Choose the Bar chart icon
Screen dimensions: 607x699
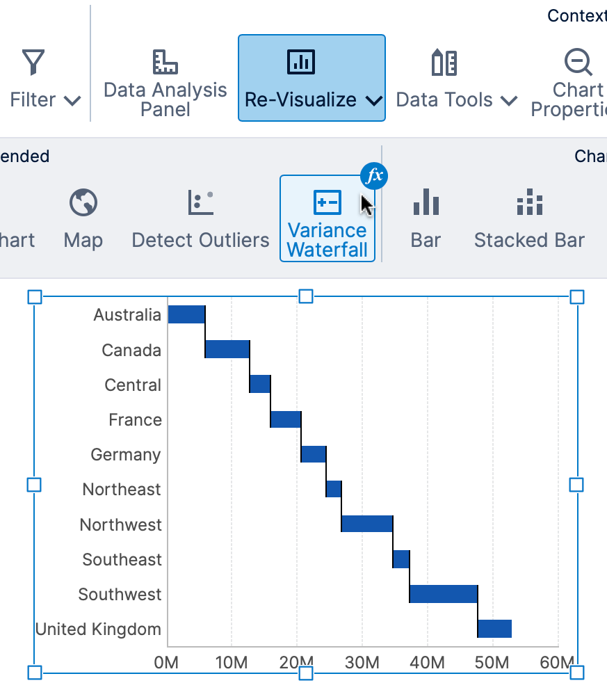click(x=425, y=203)
